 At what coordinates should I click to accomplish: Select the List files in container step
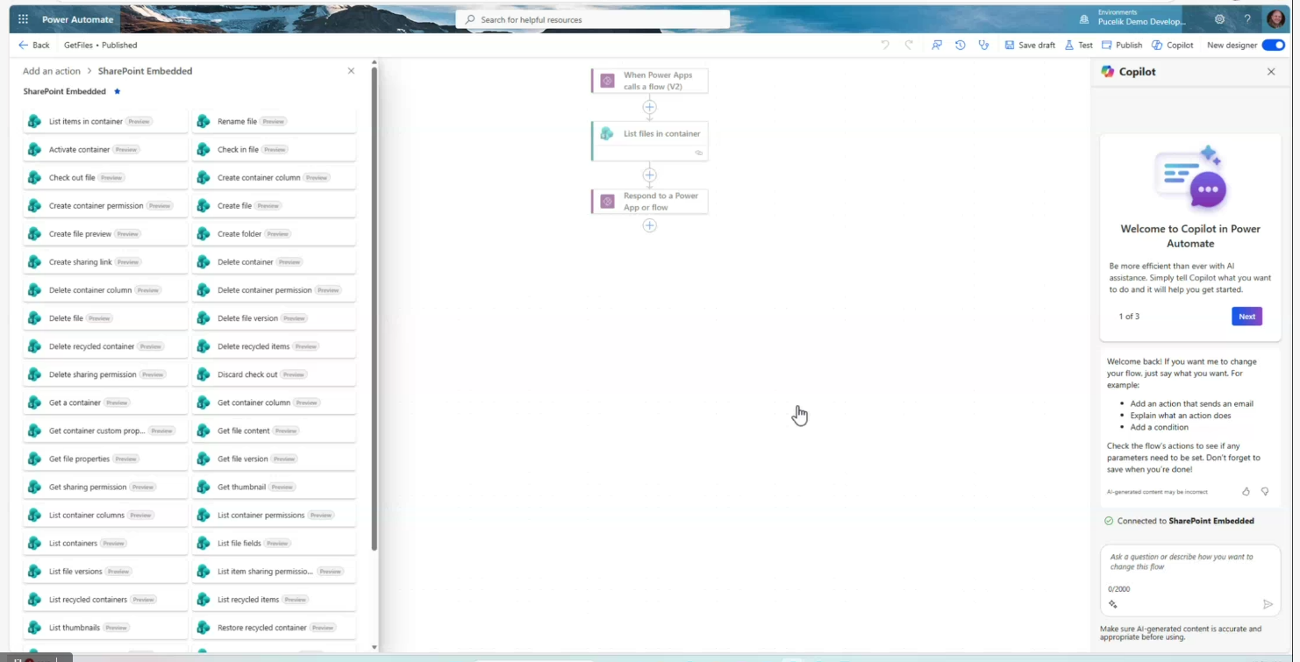(649, 141)
